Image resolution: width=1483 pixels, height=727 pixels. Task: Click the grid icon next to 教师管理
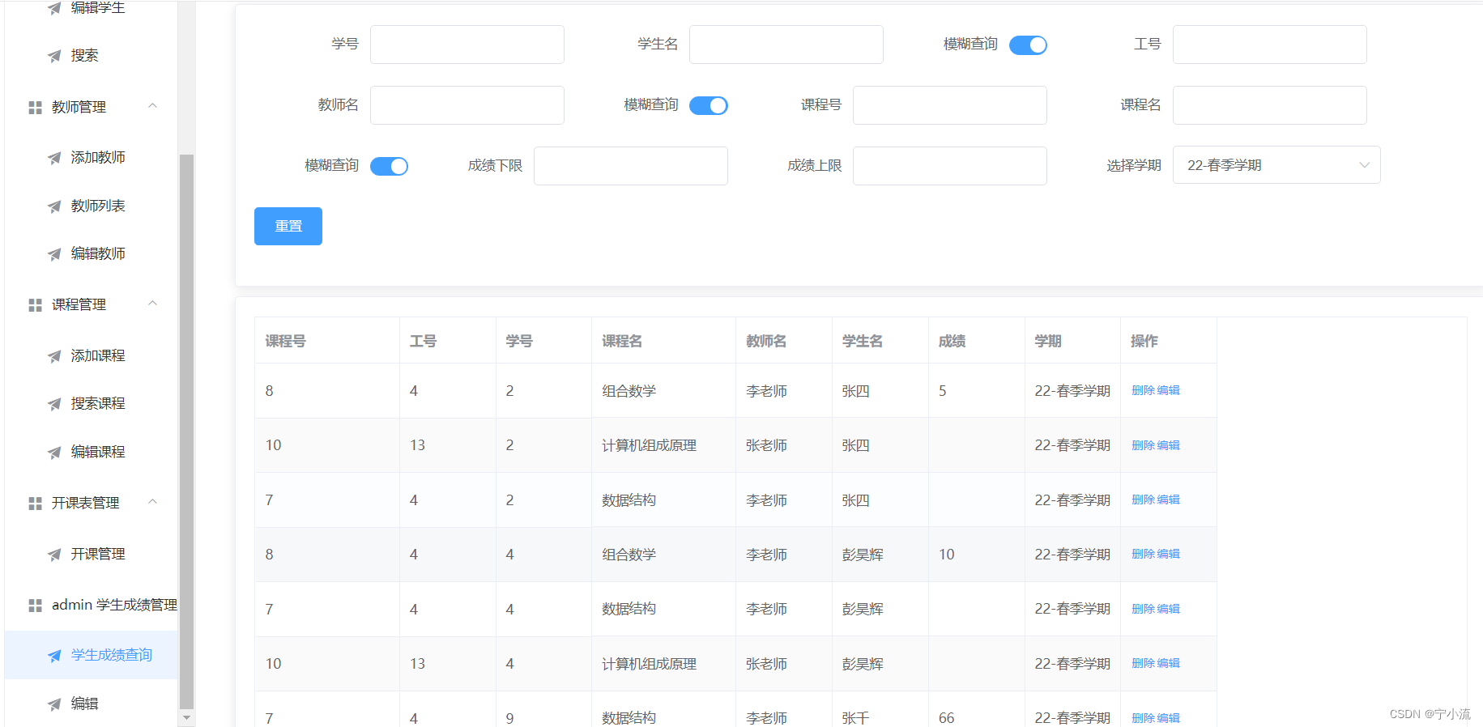pyautogui.click(x=35, y=108)
